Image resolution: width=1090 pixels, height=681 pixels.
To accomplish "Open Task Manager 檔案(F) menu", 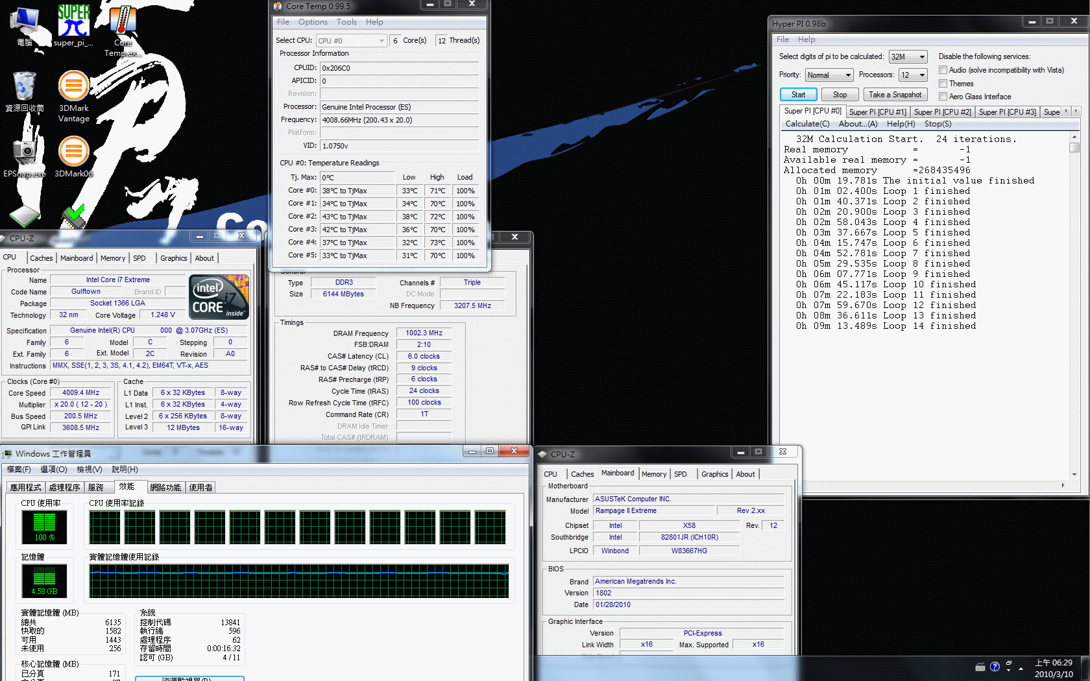I will coord(19,470).
